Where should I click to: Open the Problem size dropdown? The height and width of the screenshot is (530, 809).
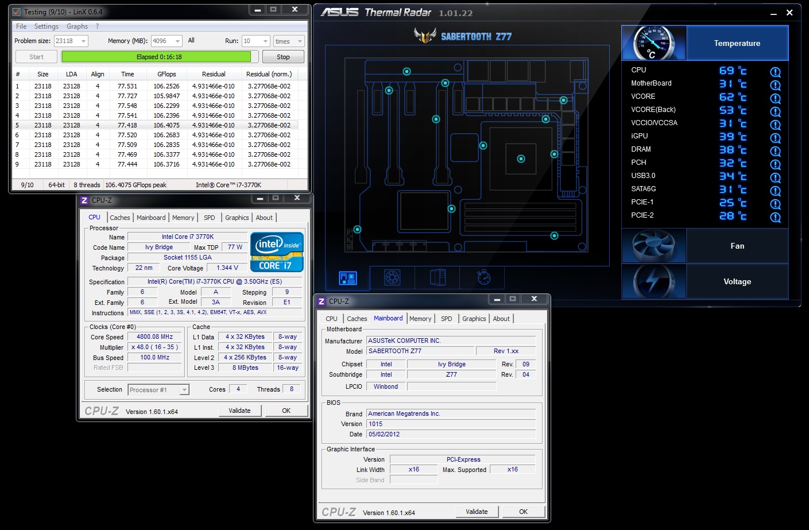84,41
